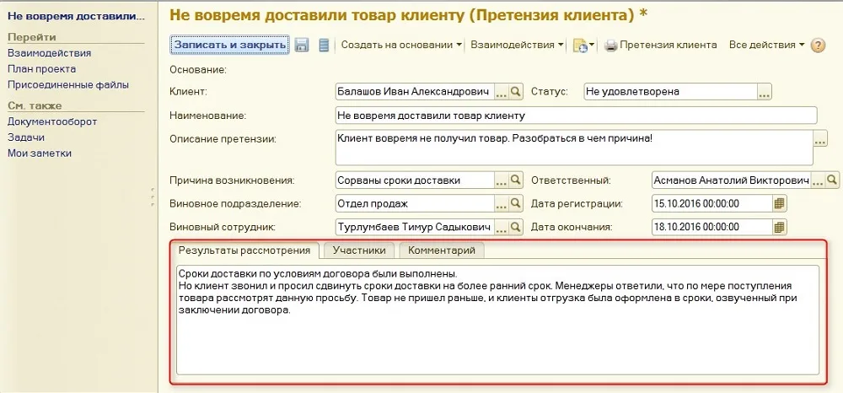The height and width of the screenshot is (393, 843).
Task: Click the magnifier icon for Виновный сотрудник
Action: (515, 227)
